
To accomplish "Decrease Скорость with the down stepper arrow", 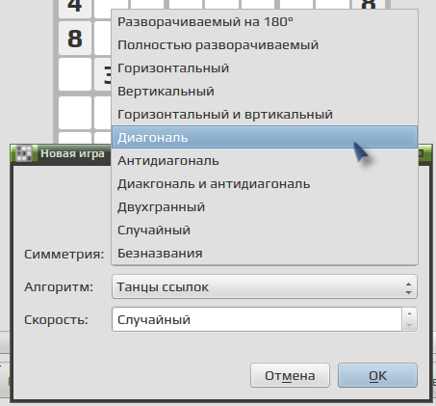I will [409, 325].
